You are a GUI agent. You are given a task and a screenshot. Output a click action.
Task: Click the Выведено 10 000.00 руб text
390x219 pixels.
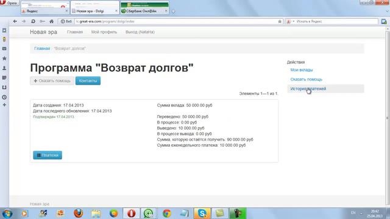pyautogui.click(x=180, y=128)
